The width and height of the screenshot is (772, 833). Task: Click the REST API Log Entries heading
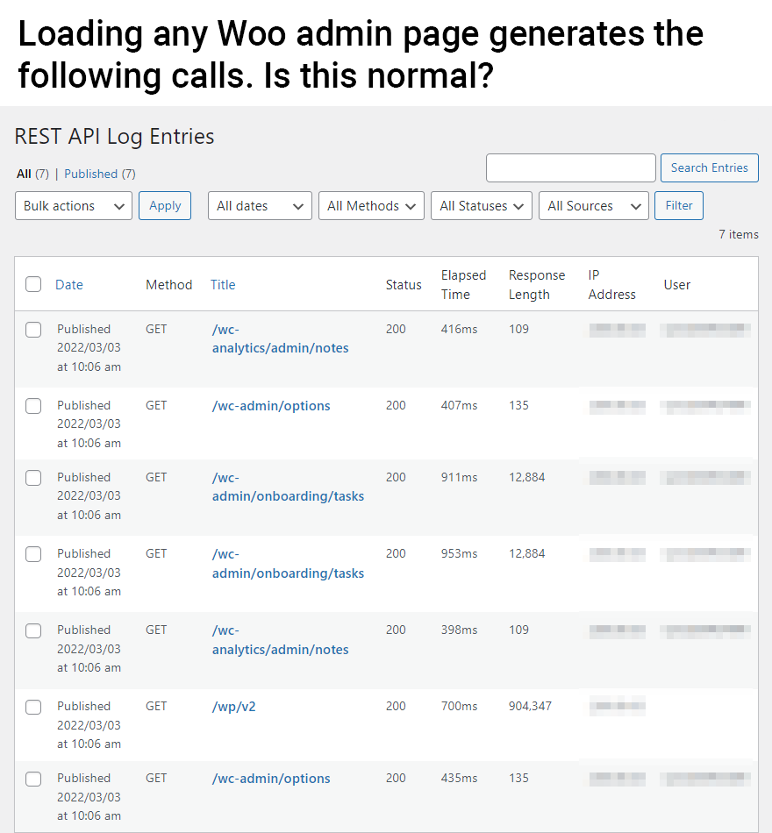(114, 137)
